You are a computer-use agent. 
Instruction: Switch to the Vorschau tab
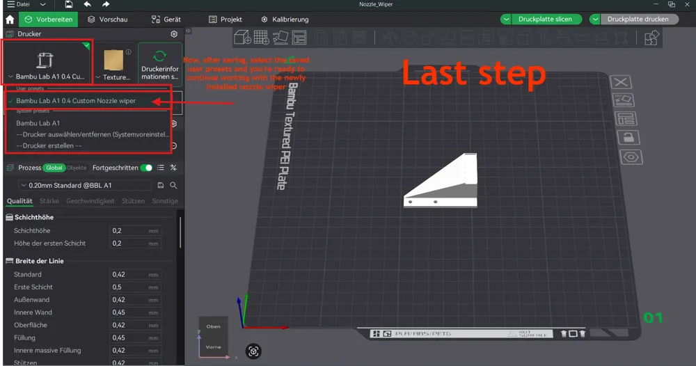[108, 19]
